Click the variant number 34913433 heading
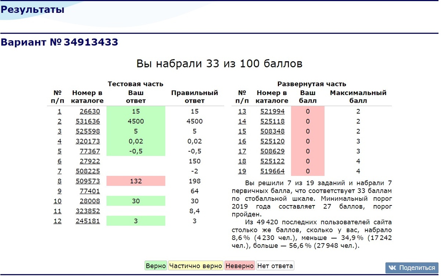Viewport: 441px width, 277px height. [60, 43]
